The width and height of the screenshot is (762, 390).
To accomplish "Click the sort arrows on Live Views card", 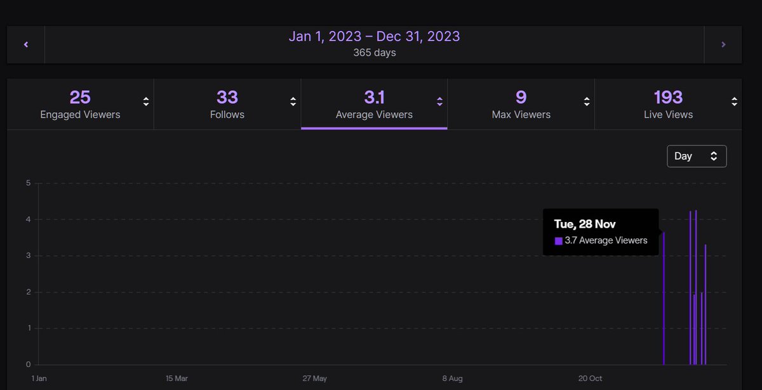I will pyautogui.click(x=733, y=100).
